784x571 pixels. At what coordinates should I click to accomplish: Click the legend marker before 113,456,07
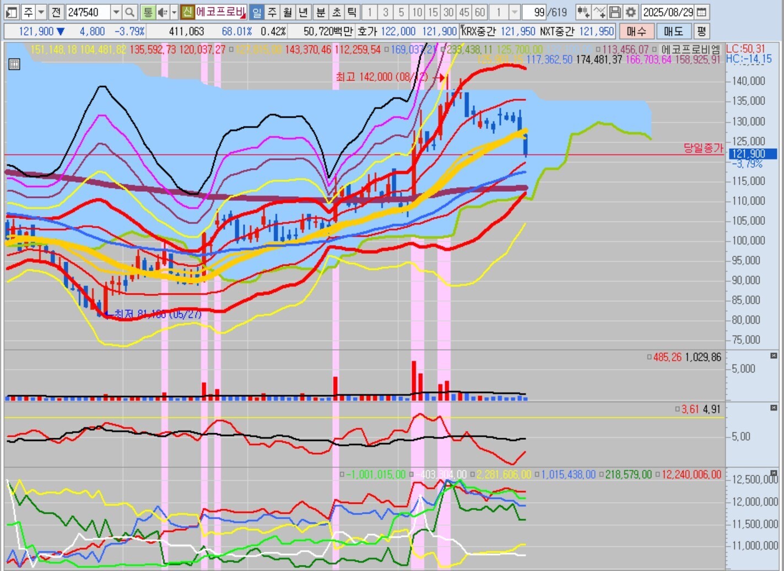tap(598, 50)
